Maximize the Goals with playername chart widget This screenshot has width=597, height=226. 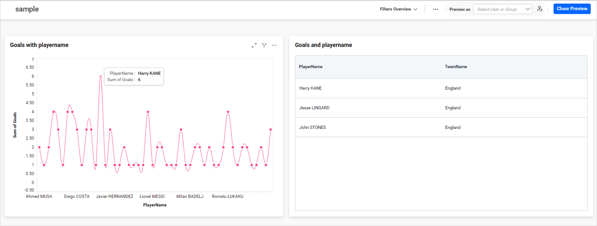254,45
